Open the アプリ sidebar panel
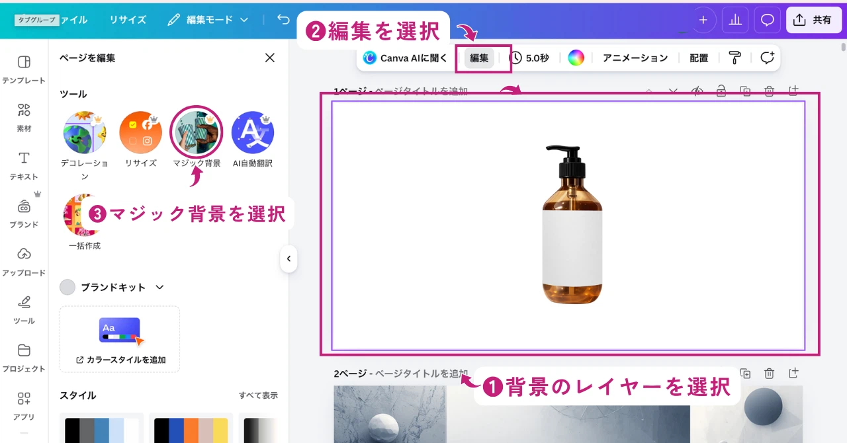This screenshot has width=847, height=443. tap(24, 406)
